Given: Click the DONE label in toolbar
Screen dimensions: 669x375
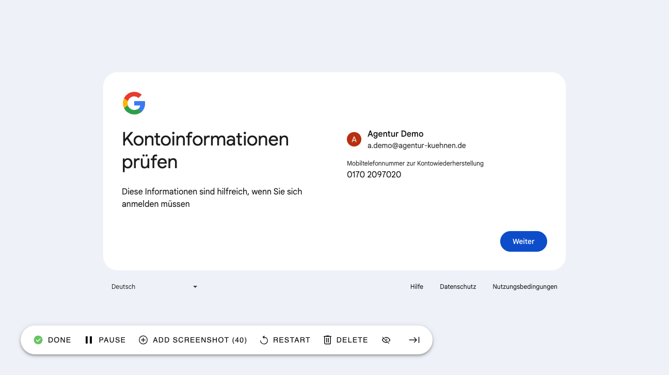Looking at the screenshot, I should 59,340.
